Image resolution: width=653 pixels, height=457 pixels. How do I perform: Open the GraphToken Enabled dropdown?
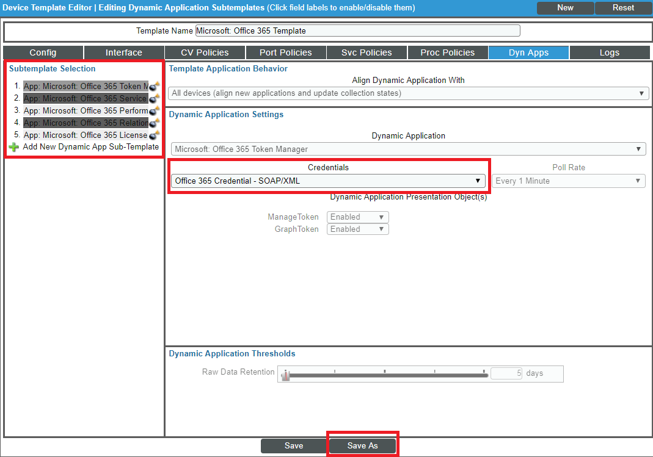[358, 229]
